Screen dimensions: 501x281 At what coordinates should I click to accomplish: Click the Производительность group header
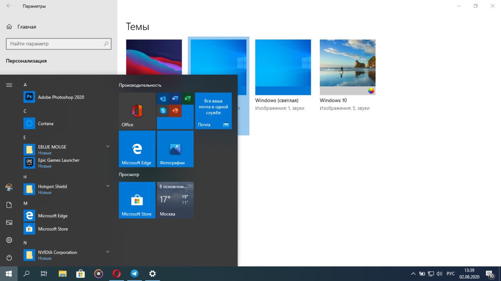pyautogui.click(x=140, y=85)
